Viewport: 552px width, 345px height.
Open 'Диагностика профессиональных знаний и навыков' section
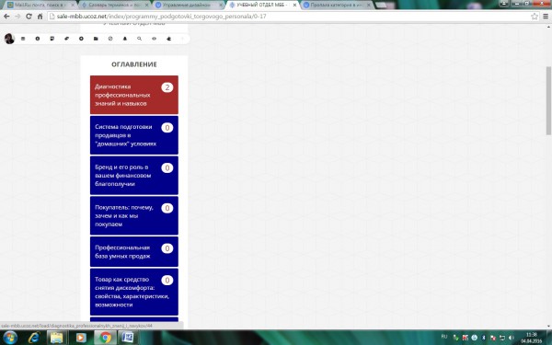coord(133,95)
